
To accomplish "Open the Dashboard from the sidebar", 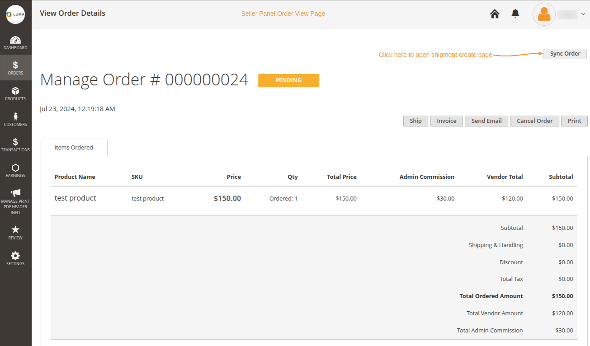I will [15, 42].
